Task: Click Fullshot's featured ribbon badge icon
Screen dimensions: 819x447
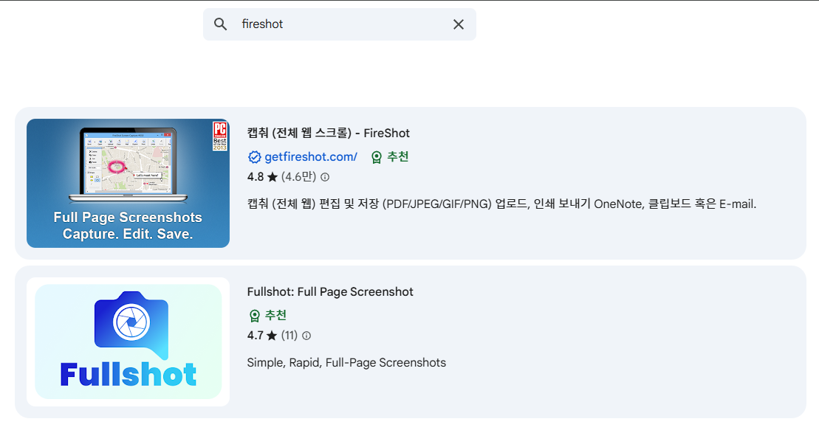Action: tap(254, 316)
